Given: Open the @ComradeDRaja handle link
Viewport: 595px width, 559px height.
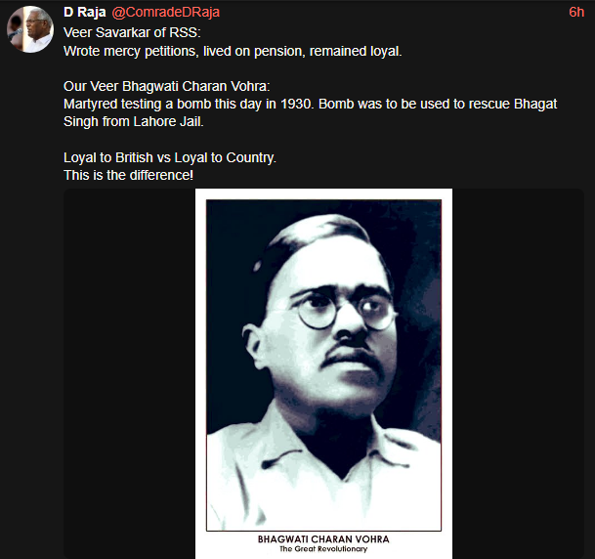Looking at the screenshot, I should [x=165, y=12].
